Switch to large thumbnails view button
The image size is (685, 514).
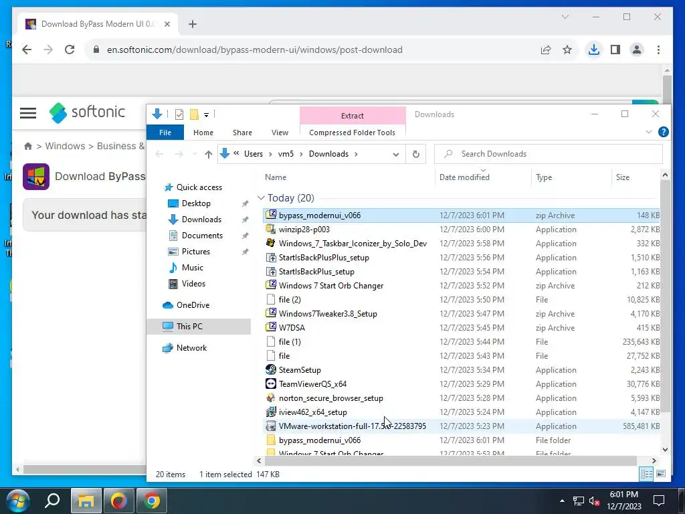click(661, 474)
